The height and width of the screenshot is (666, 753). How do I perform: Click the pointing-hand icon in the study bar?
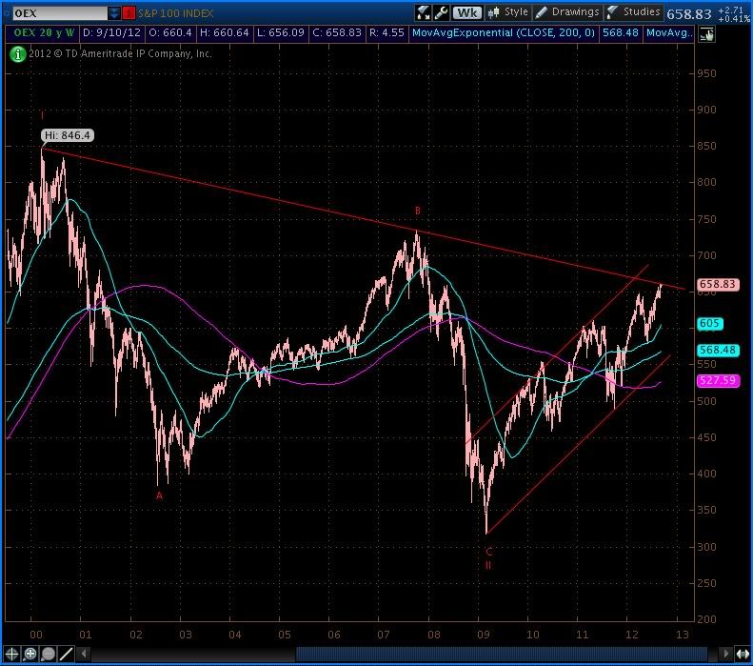pyautogui.click(x=705, y=33)
